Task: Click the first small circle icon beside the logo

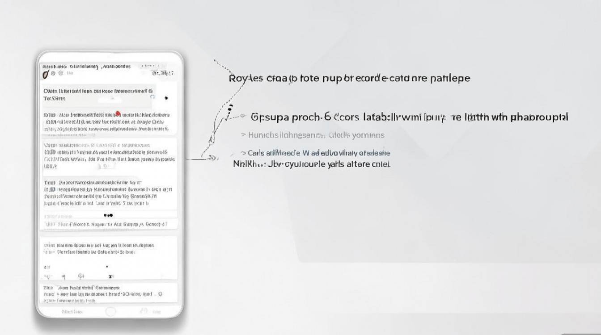Action: point(53,73)
